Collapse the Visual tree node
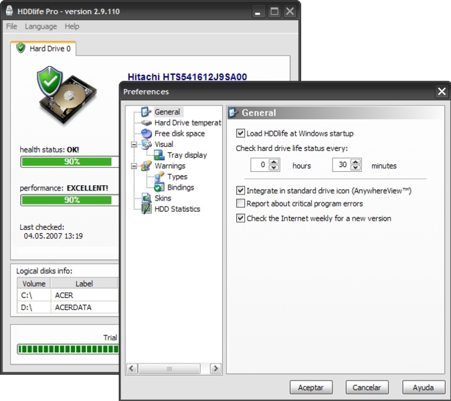451x401 pixels. (x=134, y=144)
